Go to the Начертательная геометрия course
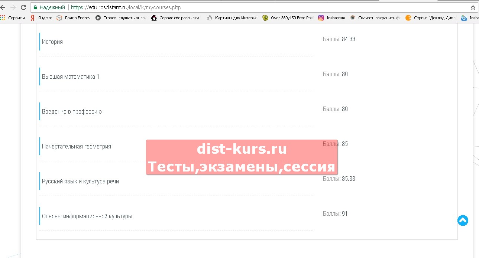This screenshot has height=258, width=479. [x=77, y=147]
